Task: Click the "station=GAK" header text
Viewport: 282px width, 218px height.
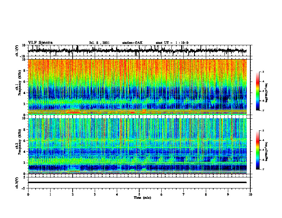Action: click(x=132, y=43)
